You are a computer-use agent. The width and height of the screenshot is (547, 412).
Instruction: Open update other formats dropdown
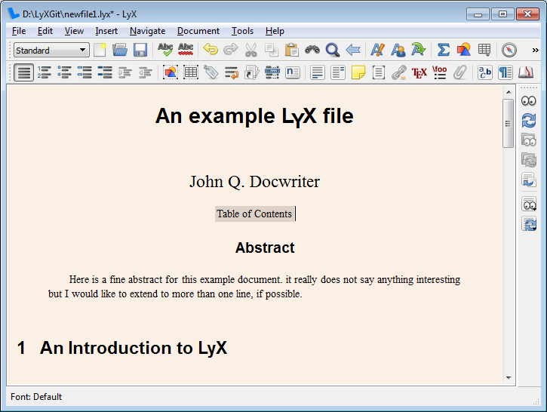(529, 224)
